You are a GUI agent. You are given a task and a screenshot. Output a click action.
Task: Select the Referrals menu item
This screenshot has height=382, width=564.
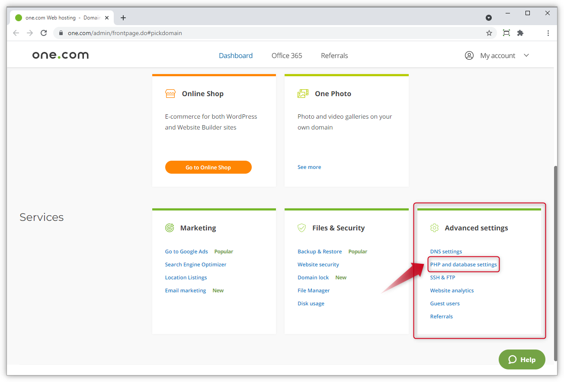tap(334, 55)
